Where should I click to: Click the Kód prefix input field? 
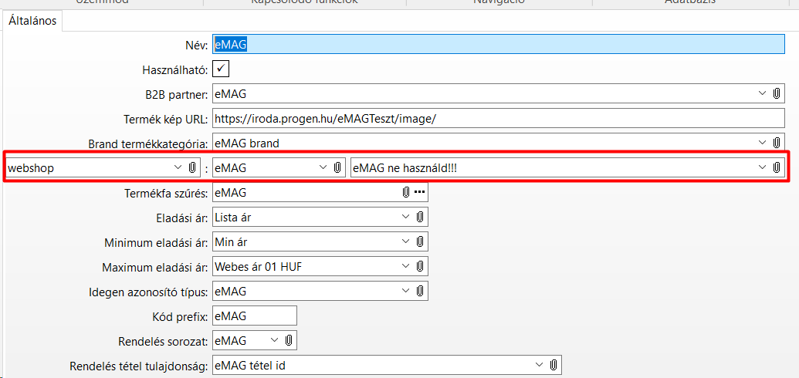[x=255, y=316]
